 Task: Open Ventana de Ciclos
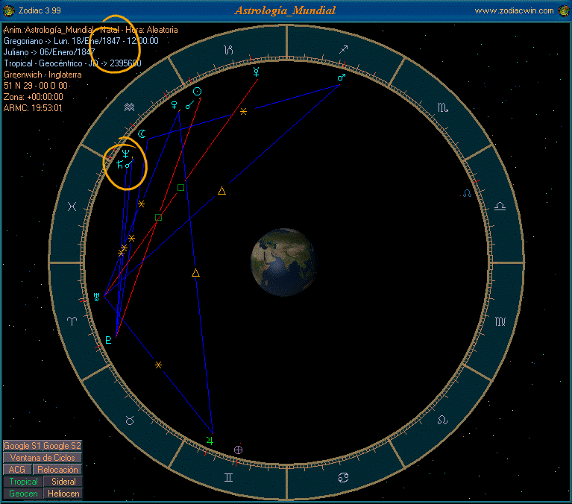pos(43,458)
